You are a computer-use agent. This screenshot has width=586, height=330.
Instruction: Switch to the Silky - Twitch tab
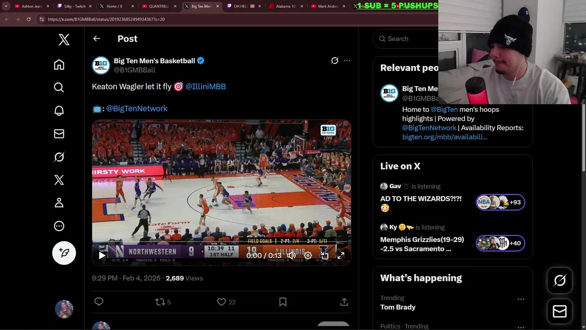coord(74,6)
